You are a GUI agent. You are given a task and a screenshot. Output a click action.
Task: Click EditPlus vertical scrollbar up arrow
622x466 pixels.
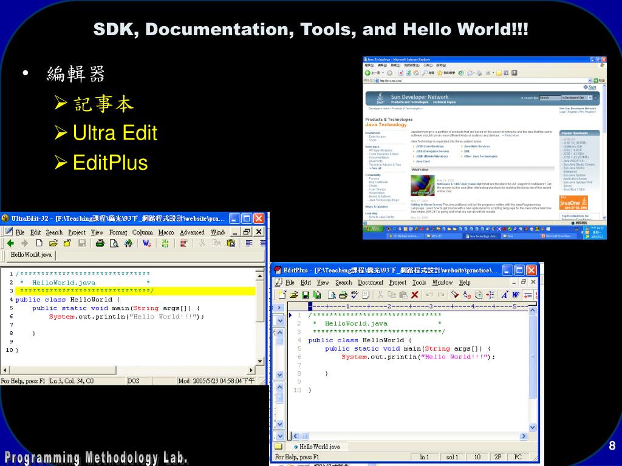point(532,310)
